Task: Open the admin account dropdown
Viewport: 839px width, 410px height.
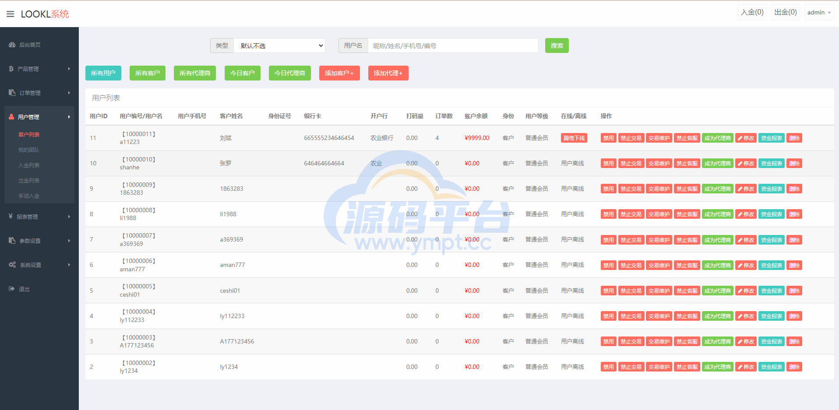Action: 819,12
